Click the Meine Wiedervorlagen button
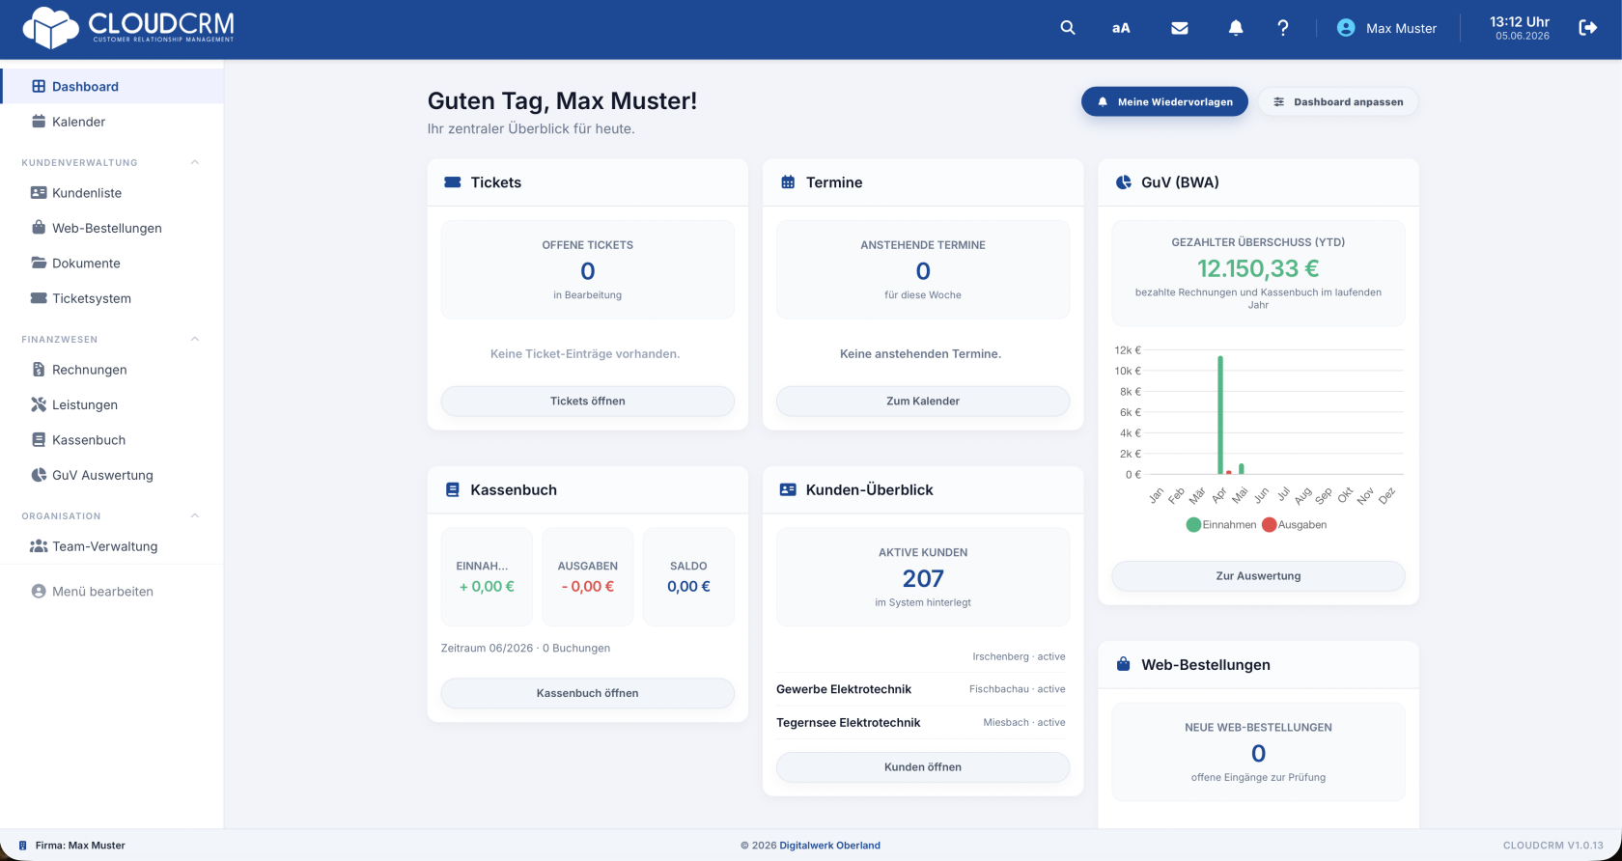The width and height of the screenshot is (1622, 861). click(1164, 101)
